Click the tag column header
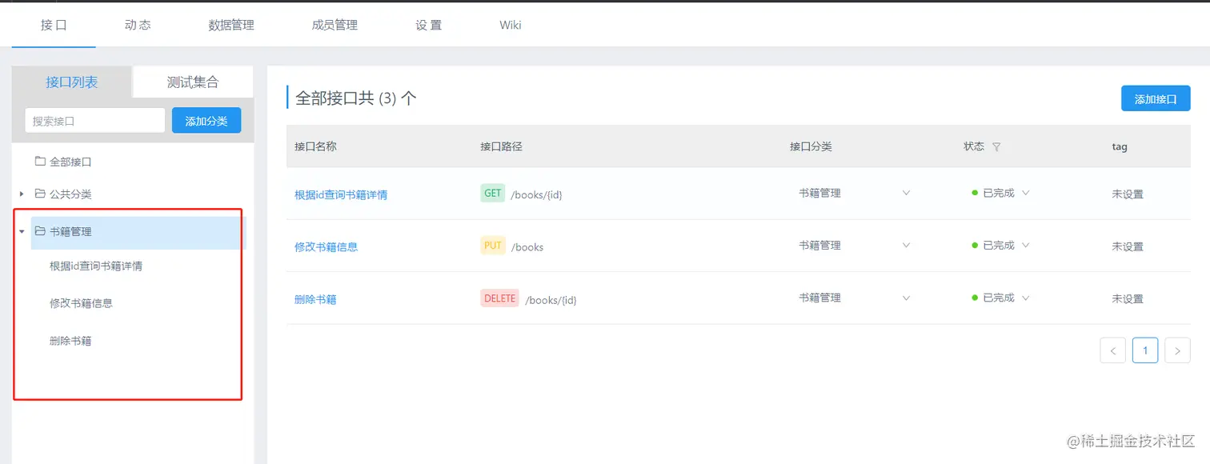The width and height of the screenshot is (1210, 464). point(1120,146)
